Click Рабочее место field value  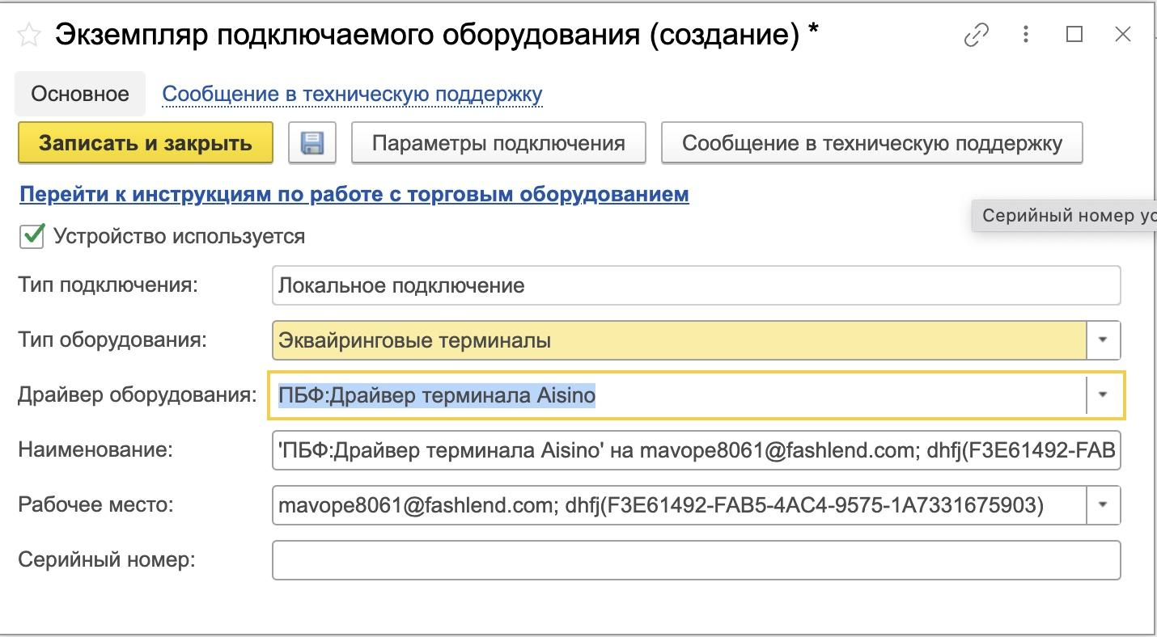pos(679,505)
